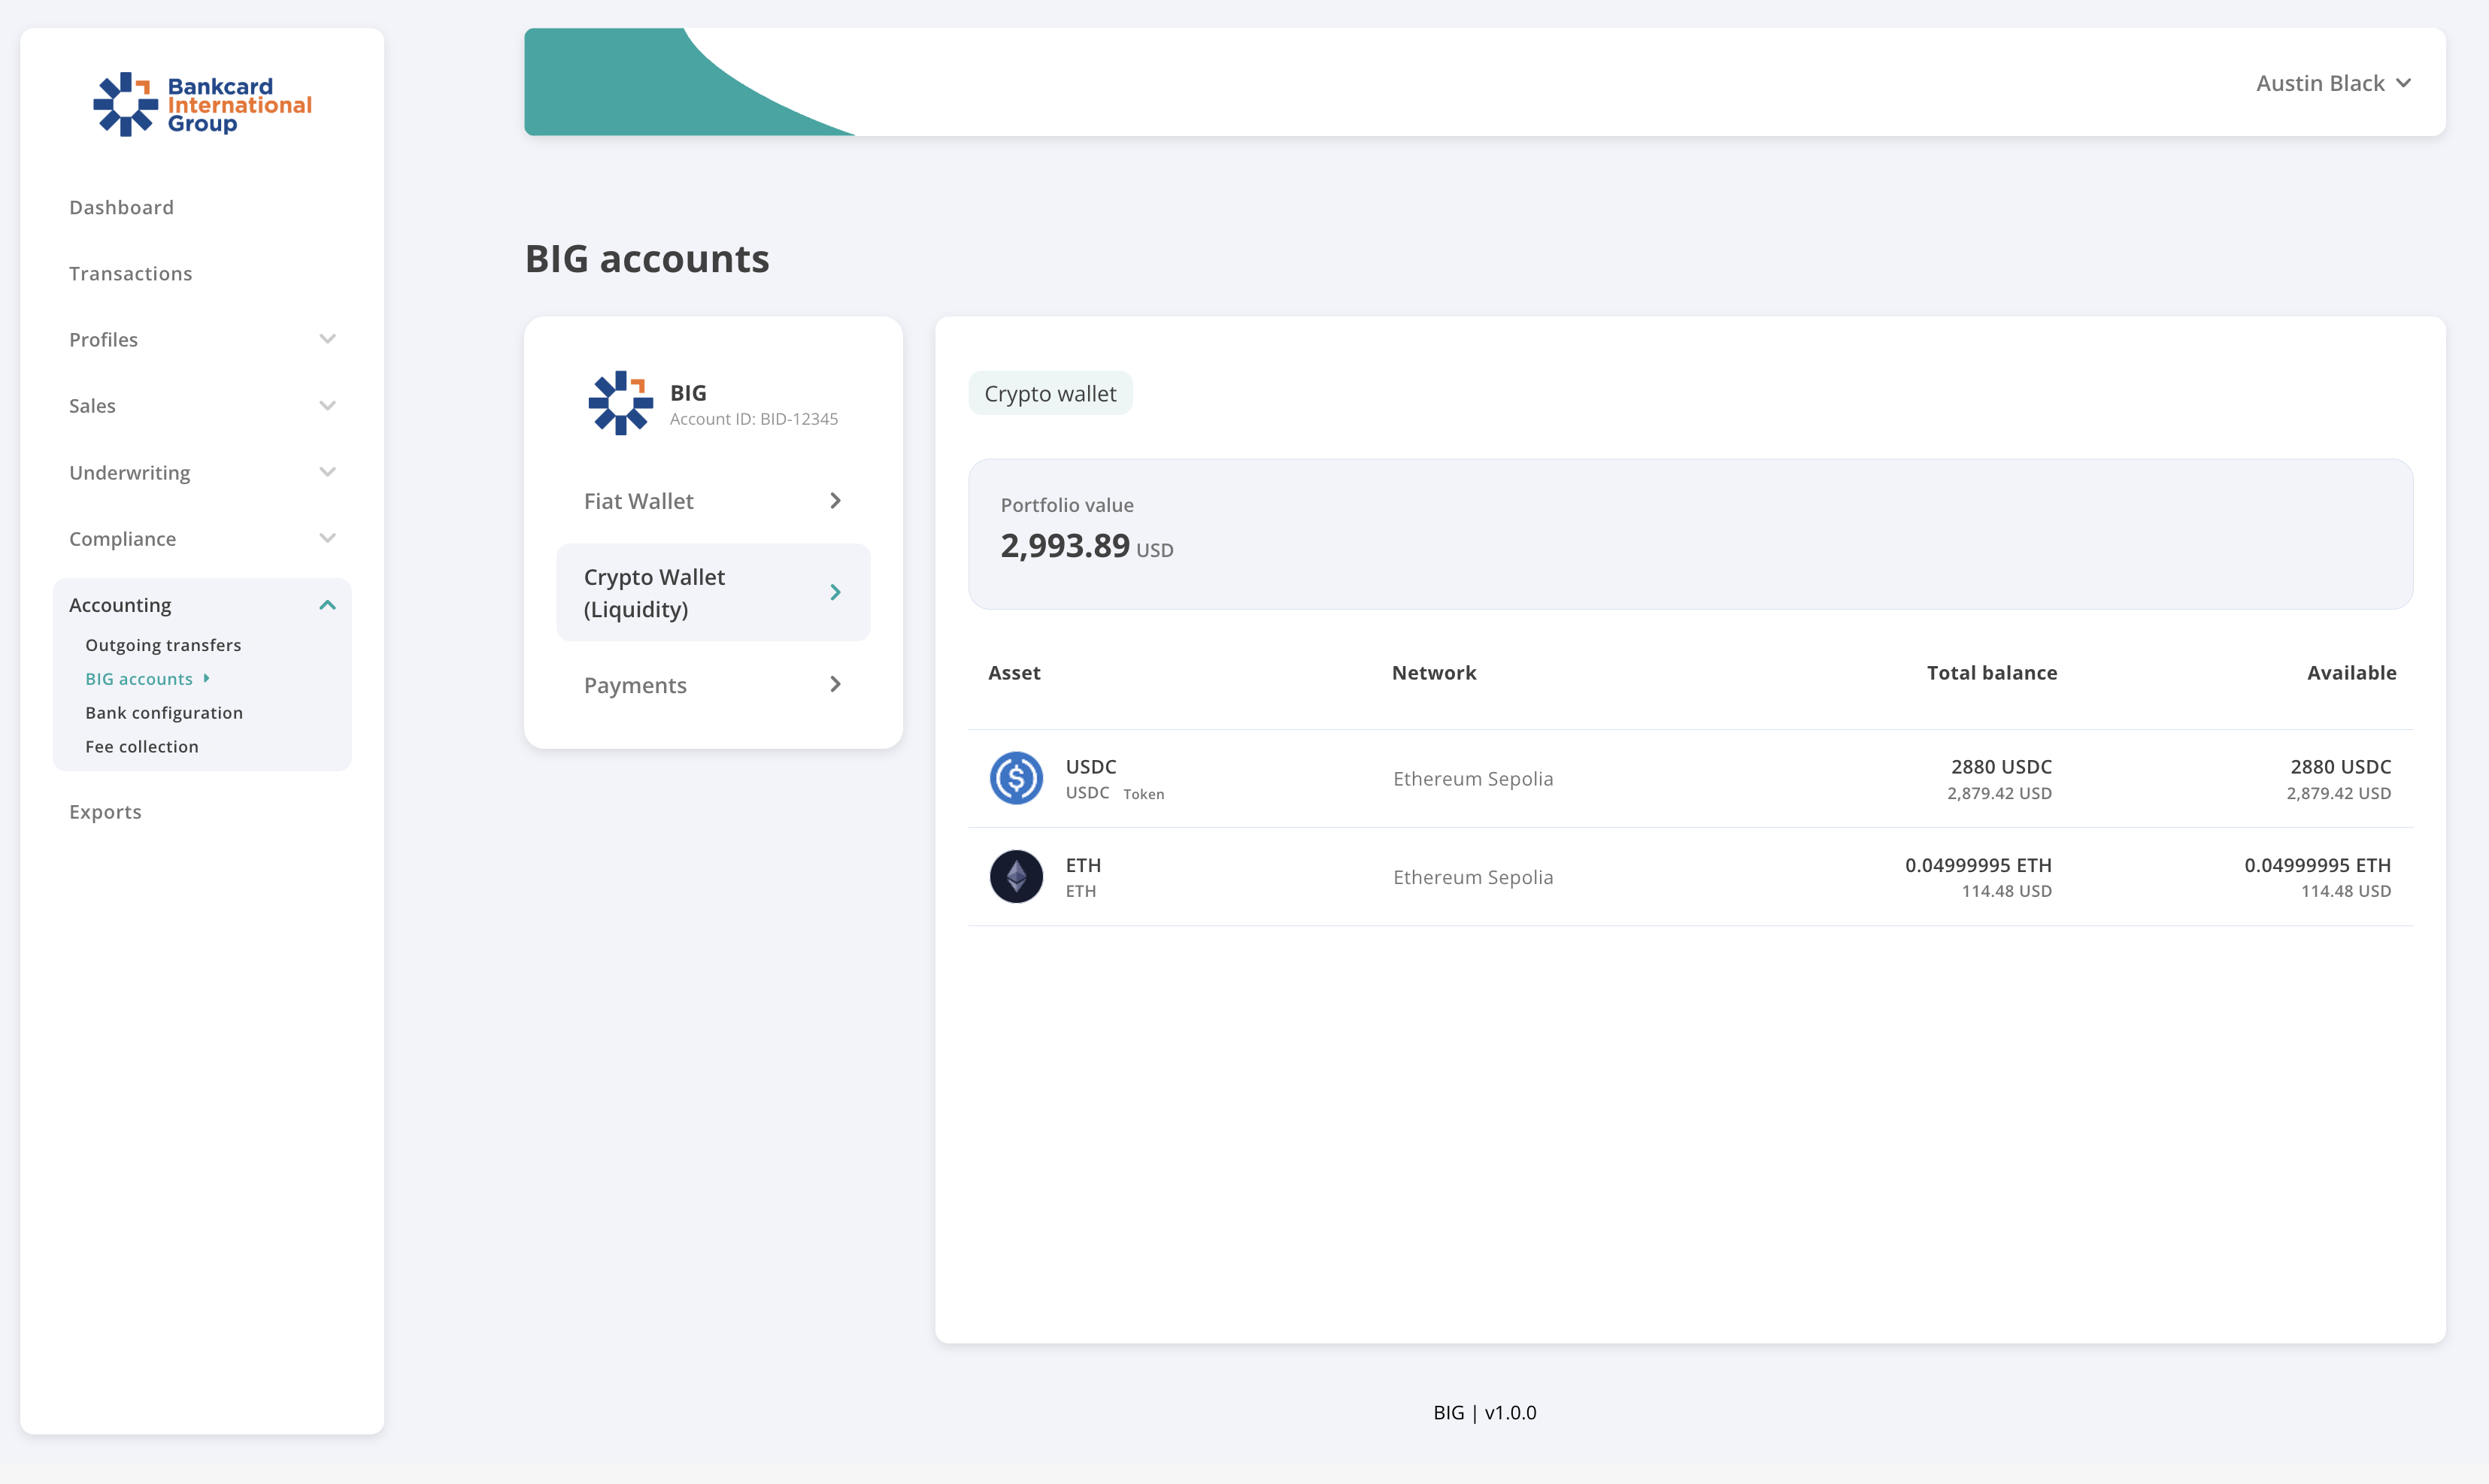Collapse the Accounting menu chevron
The height and width of the screenshot is (1484, 2489).
[x=327, y=605]
